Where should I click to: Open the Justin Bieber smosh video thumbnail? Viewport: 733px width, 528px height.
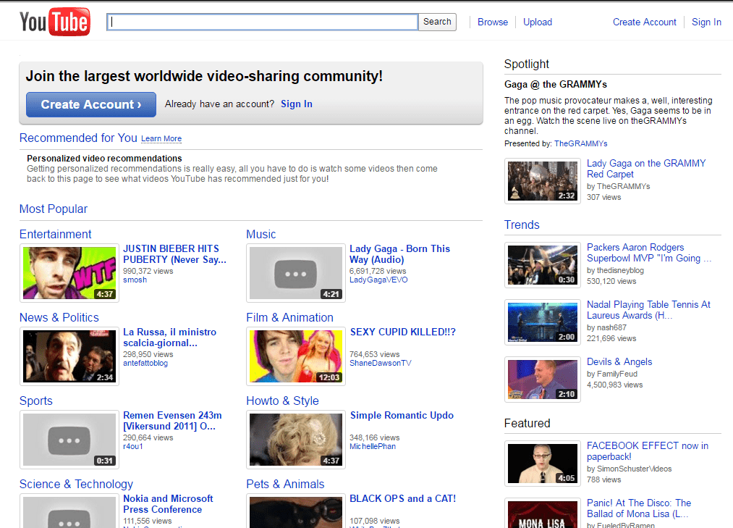pyautogui.click(x=69, y=273)
